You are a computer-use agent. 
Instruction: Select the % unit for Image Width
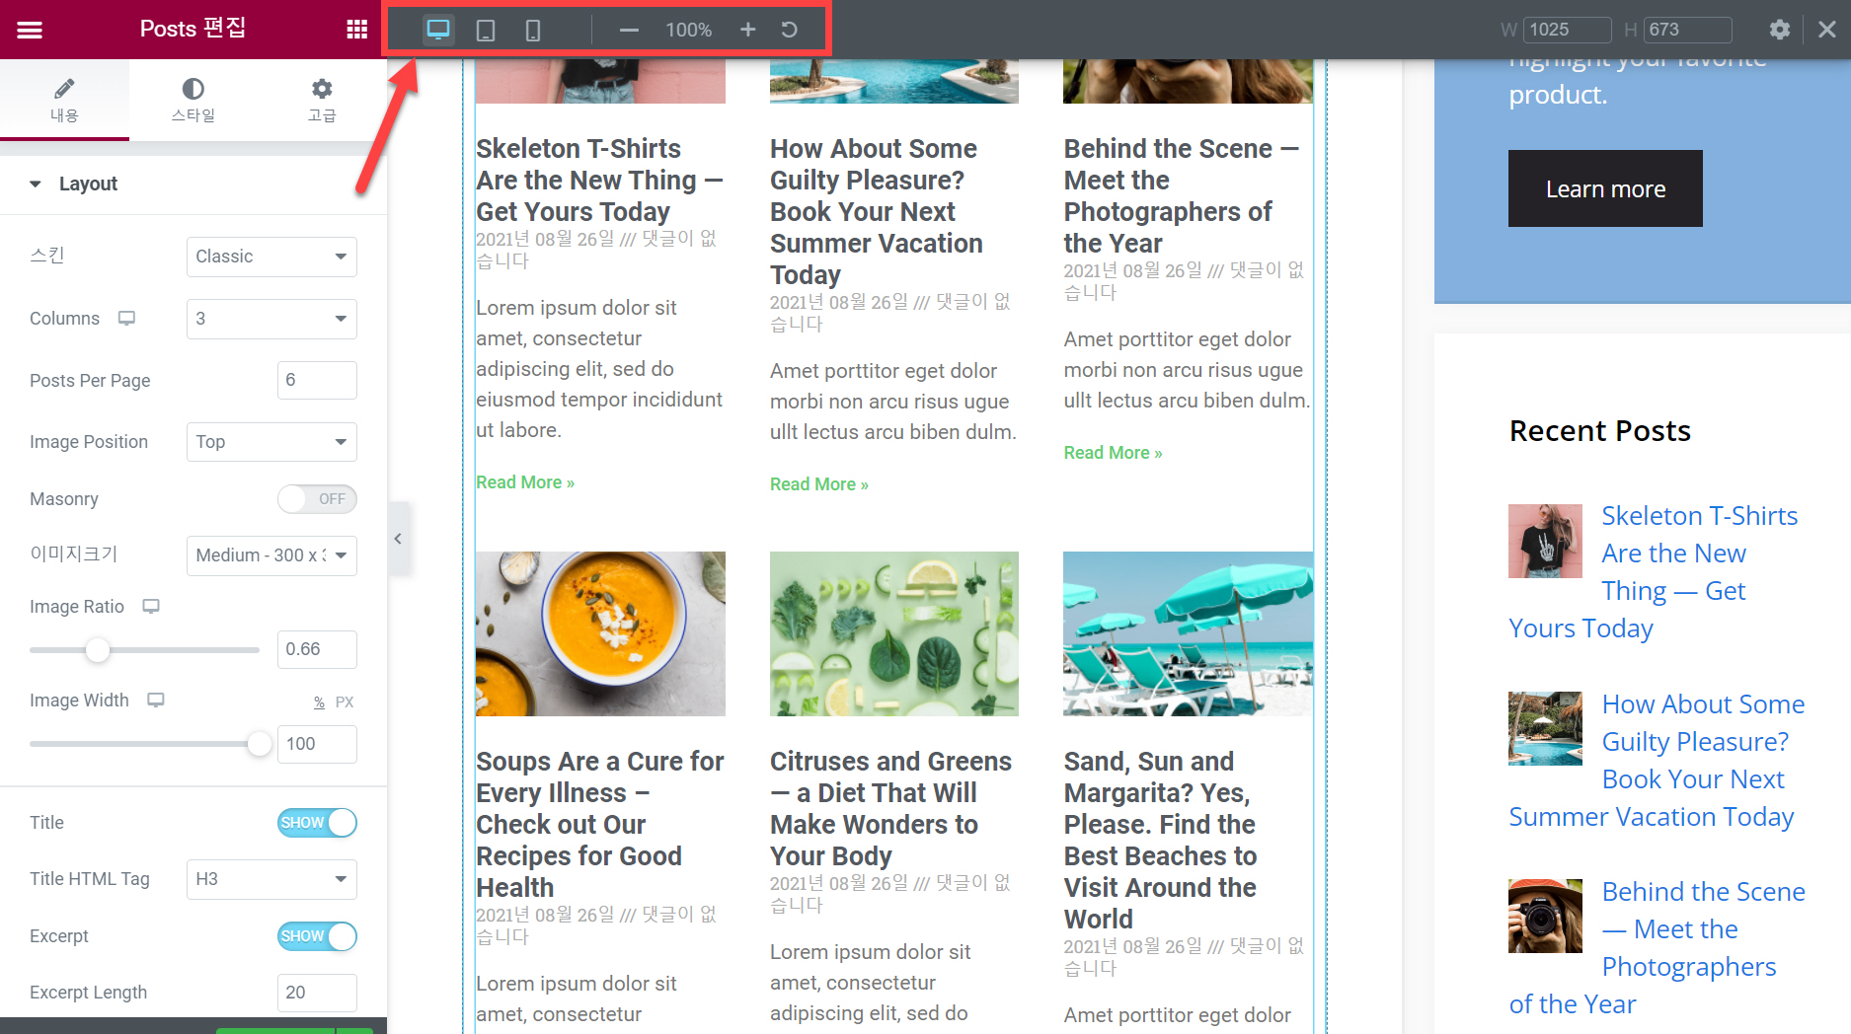click(x=319, y=702)
